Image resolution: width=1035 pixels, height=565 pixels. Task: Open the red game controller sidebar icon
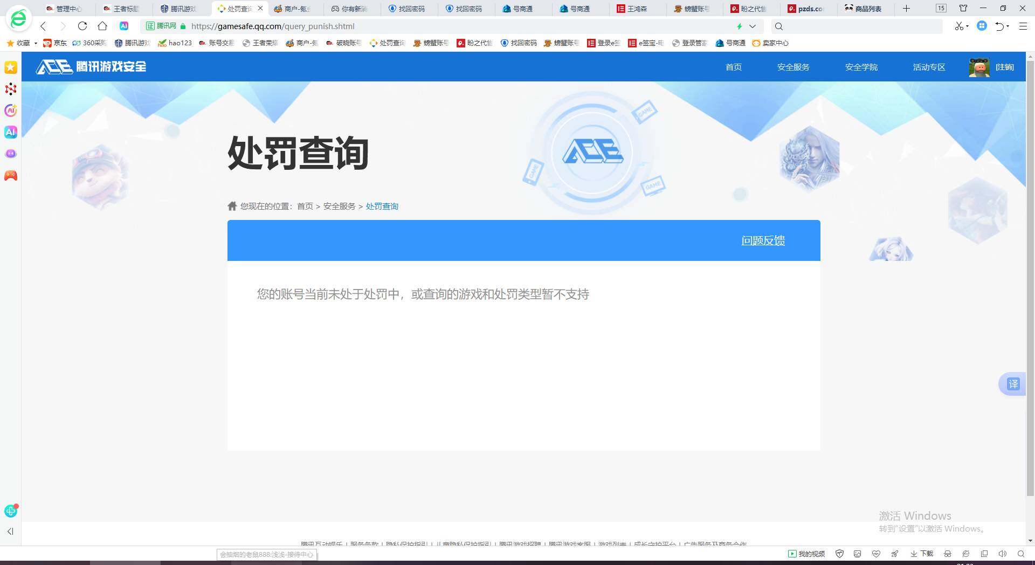[x=11, y=176]
